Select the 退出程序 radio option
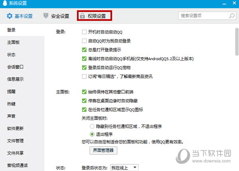 coord(92,134)
